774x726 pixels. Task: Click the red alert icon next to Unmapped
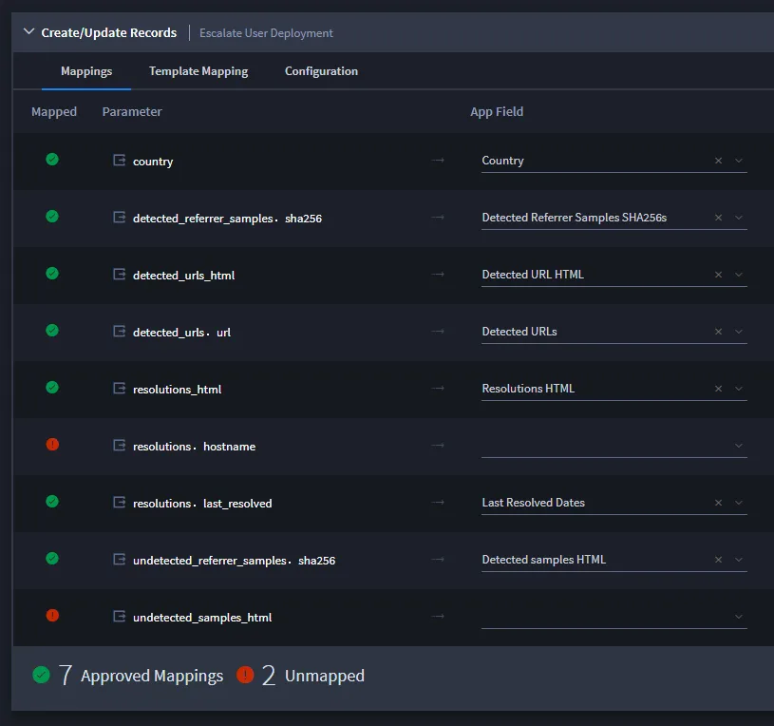pyautogui.click(x=245, y=675)
